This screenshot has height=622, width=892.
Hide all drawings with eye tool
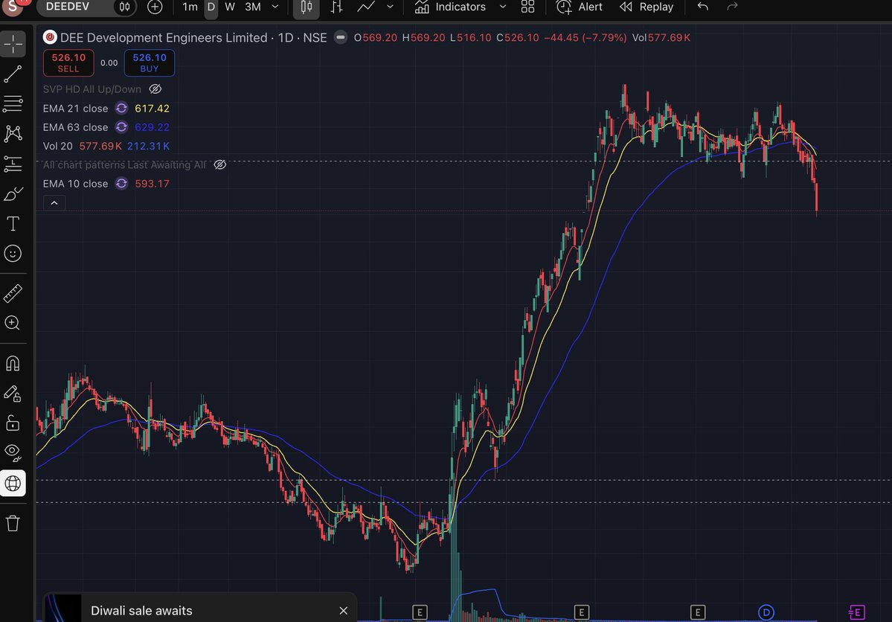click(13, 453)
